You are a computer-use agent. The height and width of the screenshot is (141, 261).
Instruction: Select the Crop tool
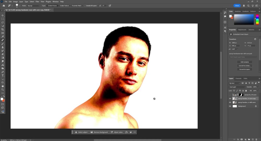point(3,30)
